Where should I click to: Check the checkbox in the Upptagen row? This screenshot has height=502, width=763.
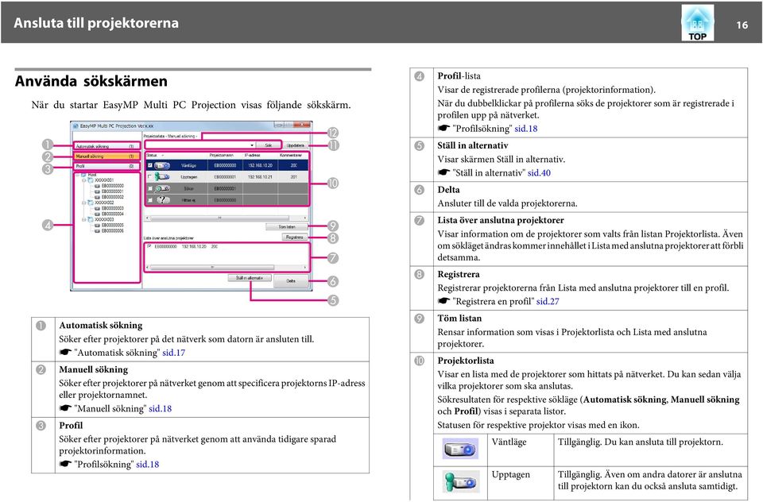[x=149, y=176]
